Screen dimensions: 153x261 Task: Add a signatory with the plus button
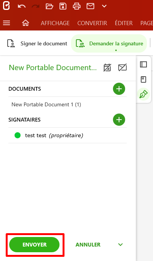[x=119, y=120]
